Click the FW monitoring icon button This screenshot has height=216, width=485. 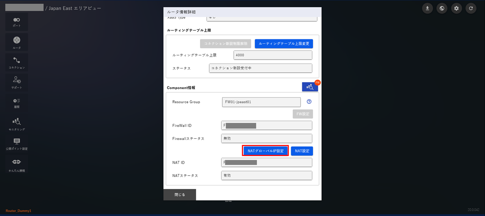310,87
